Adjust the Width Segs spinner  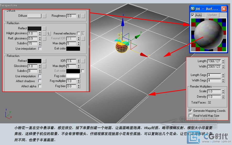point(223,80)
